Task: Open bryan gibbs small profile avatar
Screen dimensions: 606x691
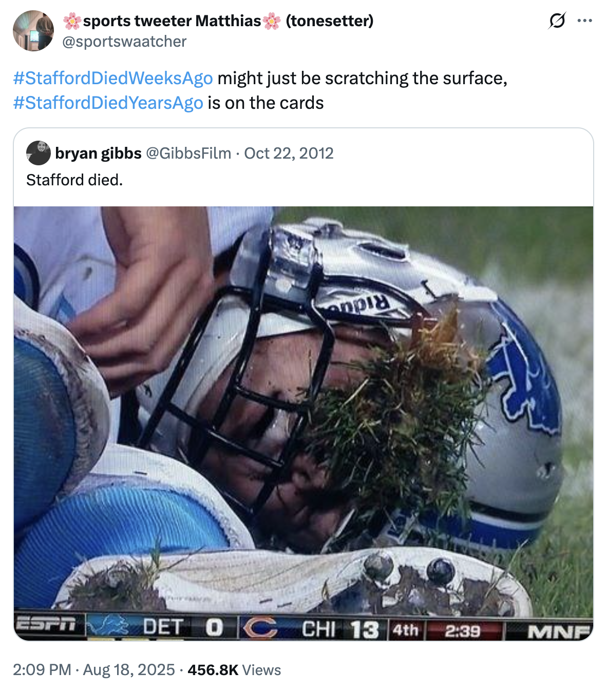Action: click(39, 153)
